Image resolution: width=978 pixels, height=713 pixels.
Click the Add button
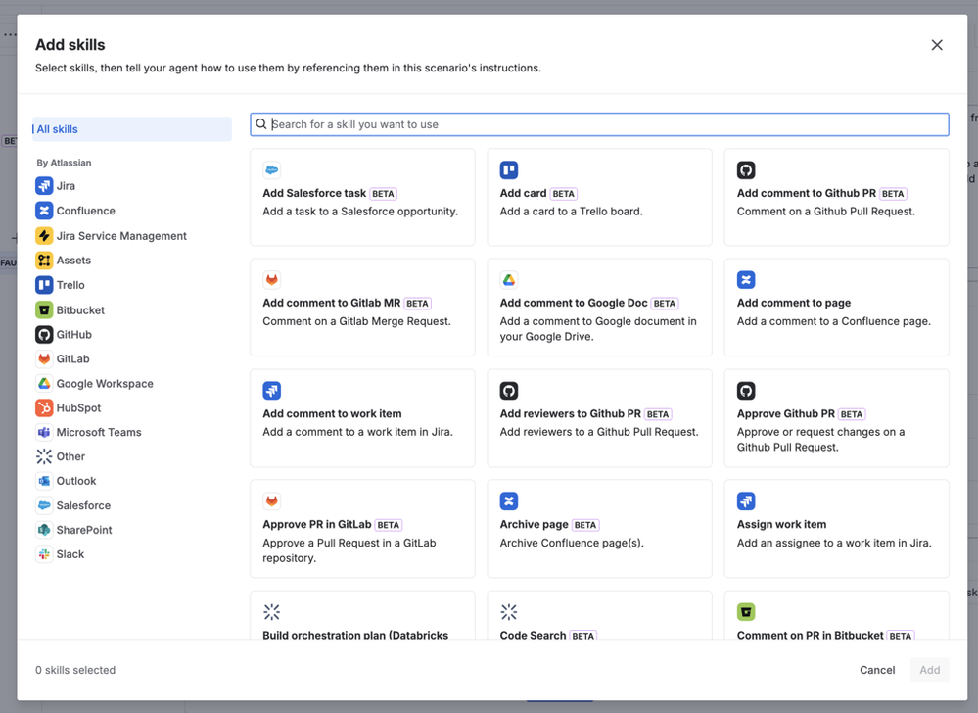coord(929,670)
